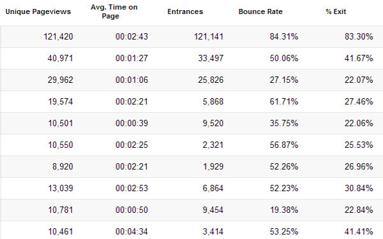Select bounce rate 61.71%
Screen dimensions: 383x239
[284, 102]
